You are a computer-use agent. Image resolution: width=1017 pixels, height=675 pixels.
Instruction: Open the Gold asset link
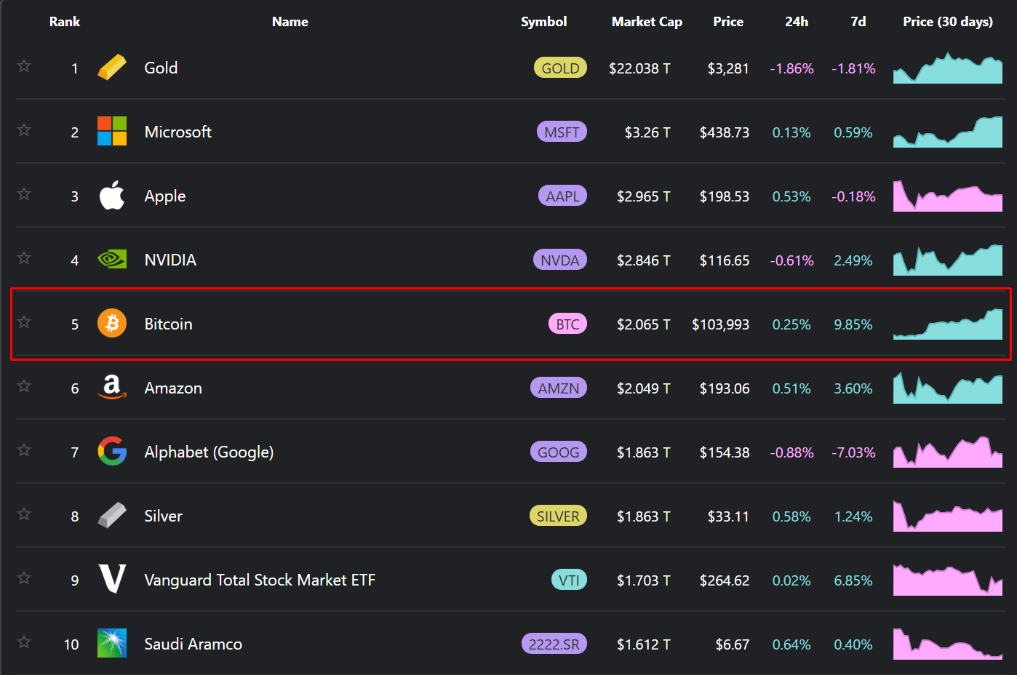(x=161, y=68)
